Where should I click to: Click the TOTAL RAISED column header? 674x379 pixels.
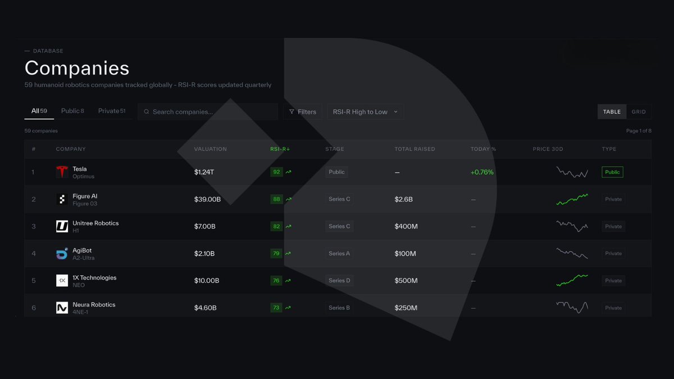pos(415,149)
